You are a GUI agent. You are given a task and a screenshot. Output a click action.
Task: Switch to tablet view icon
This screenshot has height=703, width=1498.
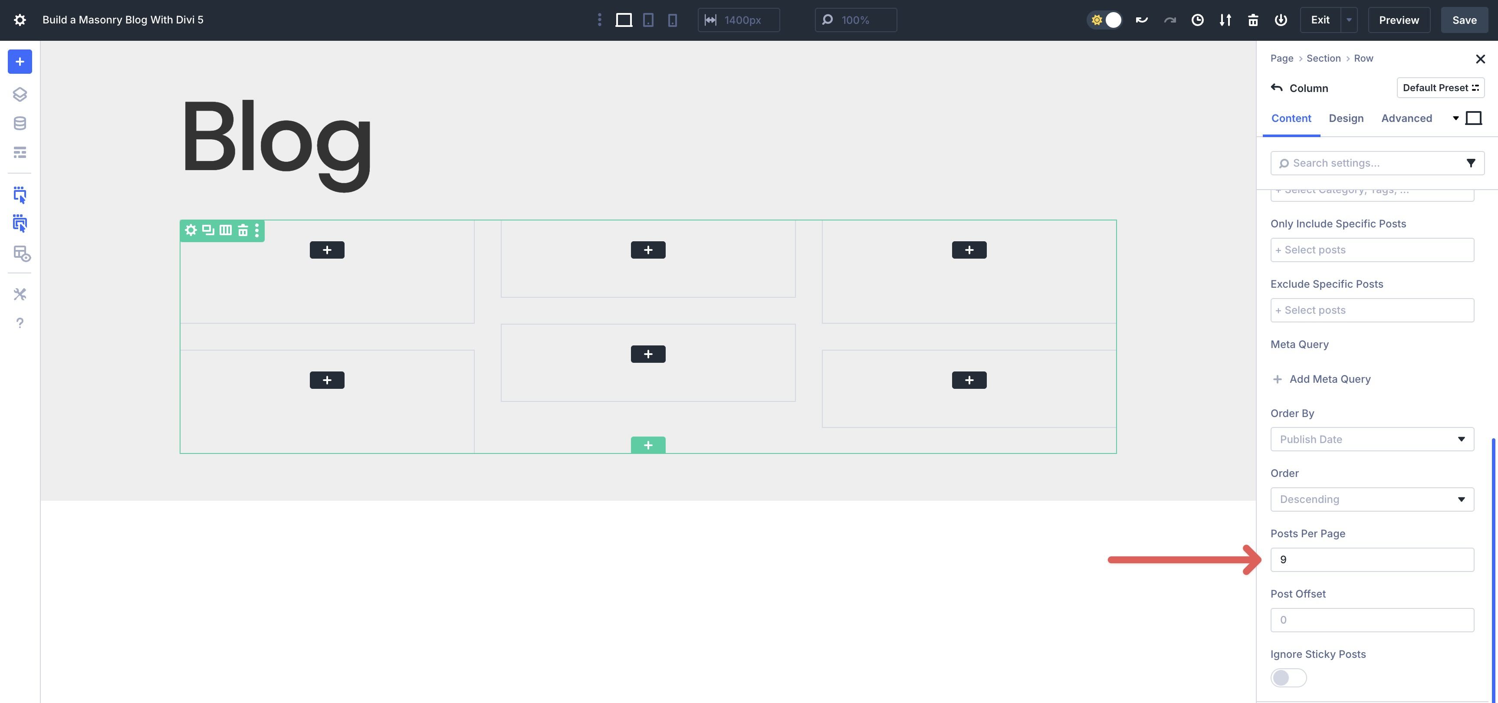coord(648,19)
